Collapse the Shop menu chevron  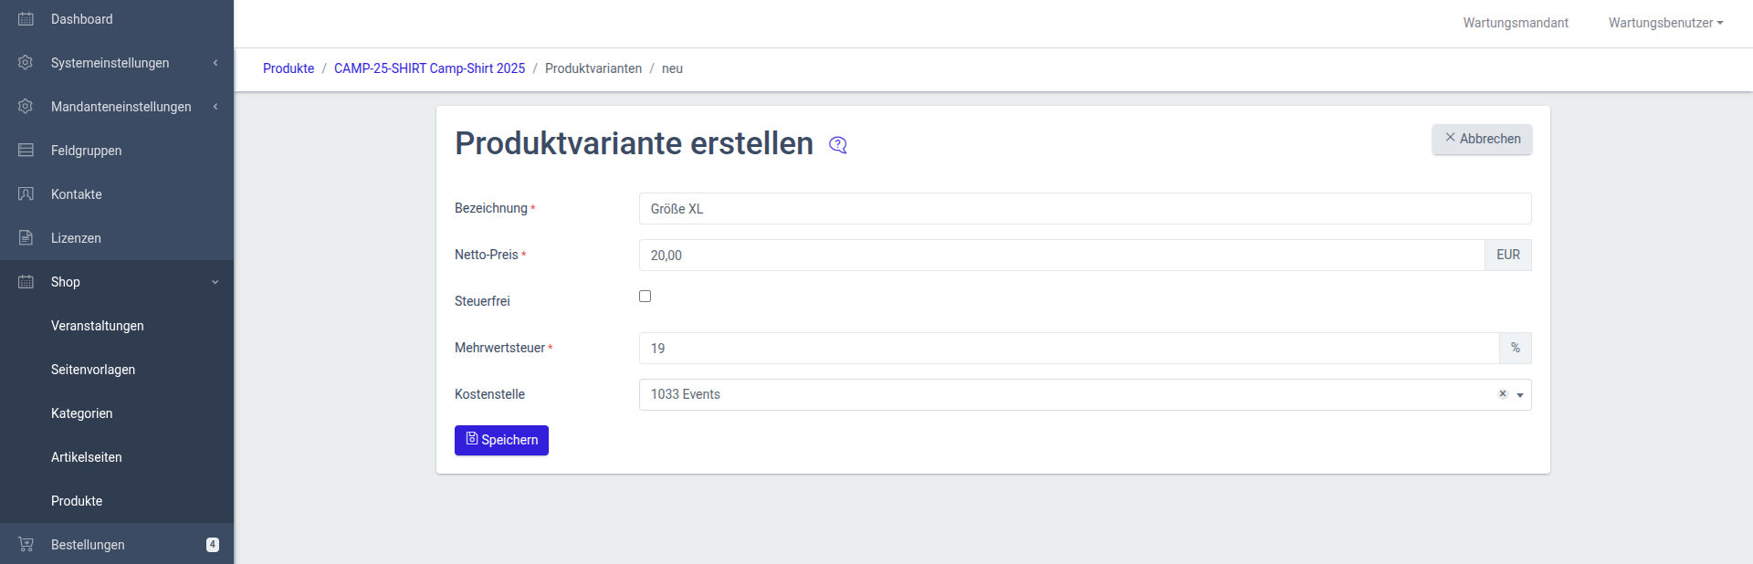215,282
